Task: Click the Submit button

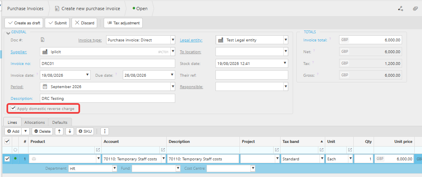Action: coord(57,23)
